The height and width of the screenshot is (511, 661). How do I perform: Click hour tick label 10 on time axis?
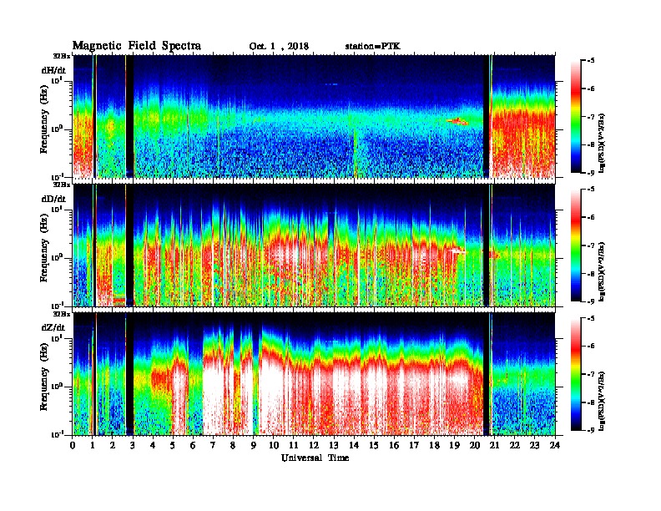pyautogui.click(x=274, y=446)
